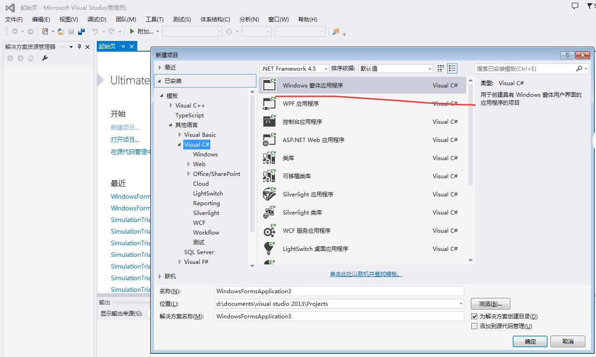Image resolution: width=596 pixels, height=357 pixels.
Task: Choose the WCF 服务应用程序 template icon
Action: click(269, 230)
